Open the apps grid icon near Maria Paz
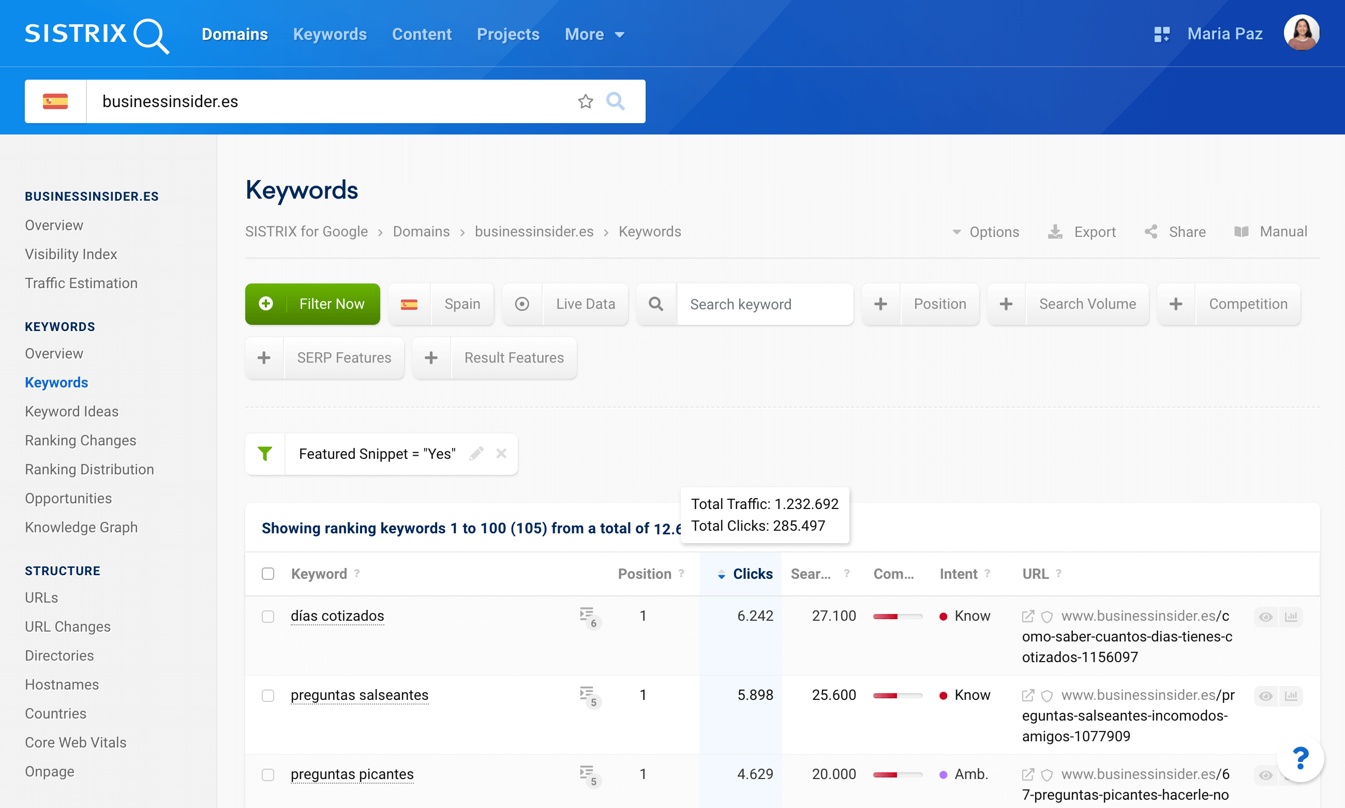The image size is (1345, 808). [1161, 34]
